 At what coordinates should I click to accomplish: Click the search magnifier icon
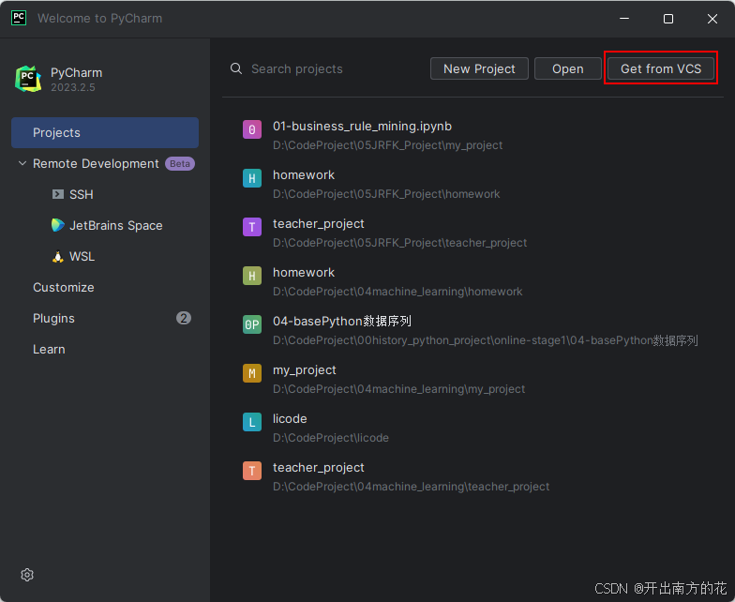coord(236,69)
